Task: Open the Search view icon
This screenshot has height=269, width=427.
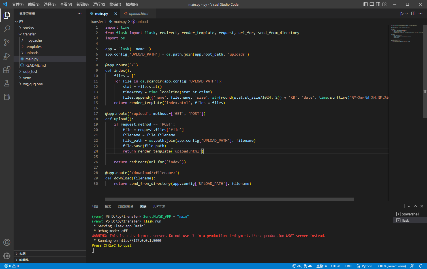Action: 7,29
